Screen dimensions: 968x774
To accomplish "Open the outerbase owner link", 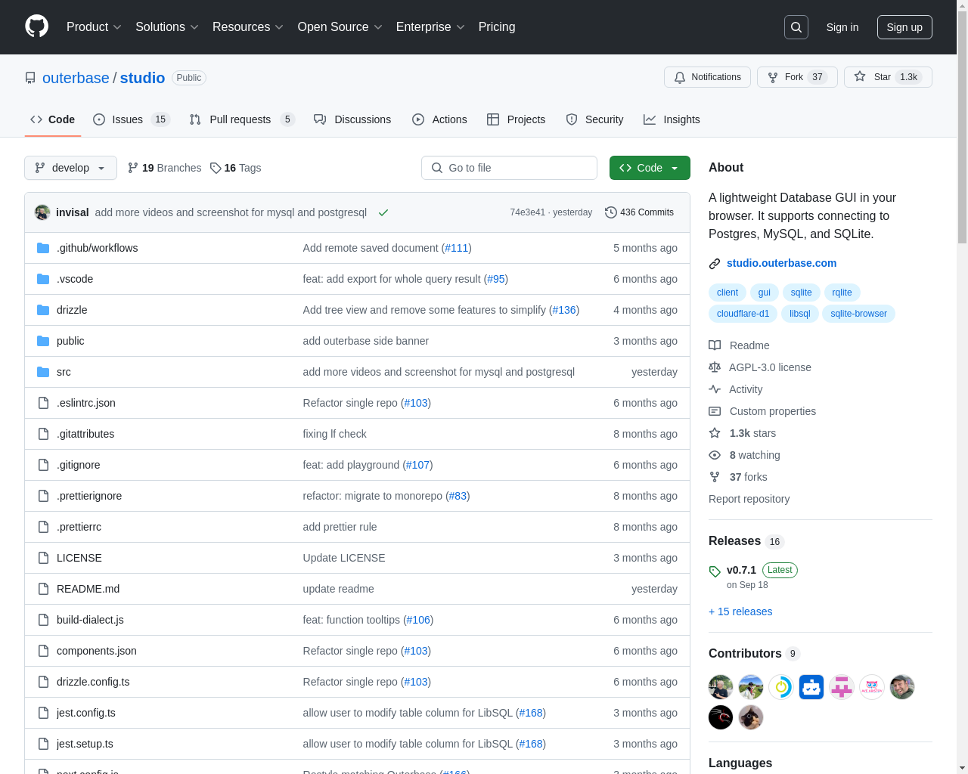I will 76,78.
